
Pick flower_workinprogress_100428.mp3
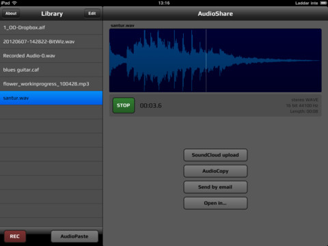51,84
